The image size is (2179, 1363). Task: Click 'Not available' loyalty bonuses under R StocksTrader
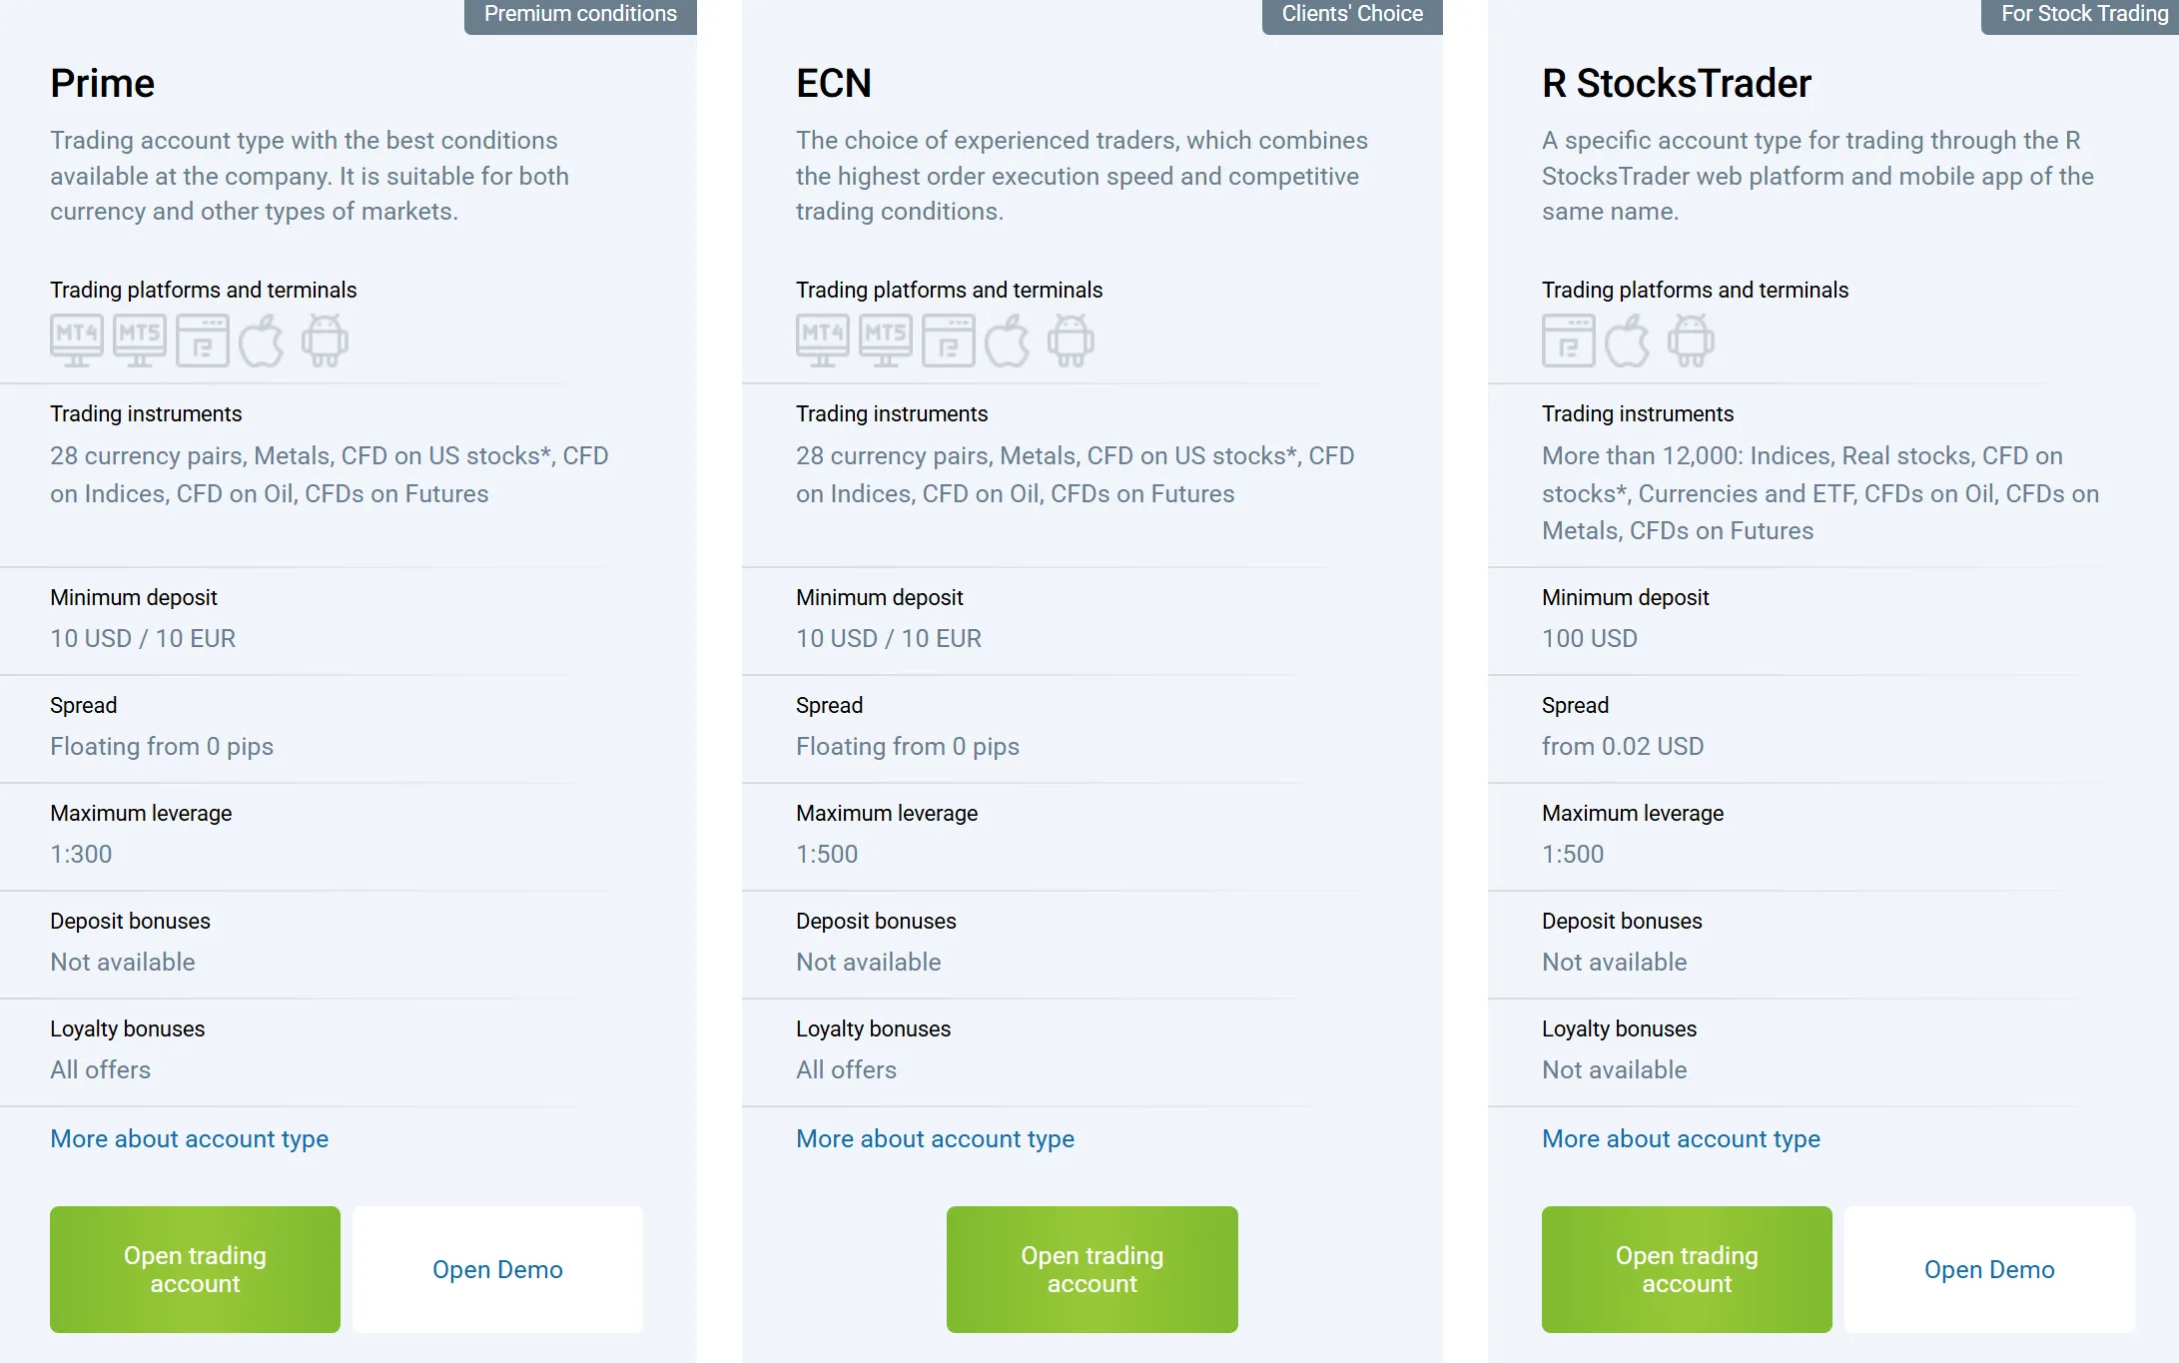pyautogui.click(x=1615, y=1069)
